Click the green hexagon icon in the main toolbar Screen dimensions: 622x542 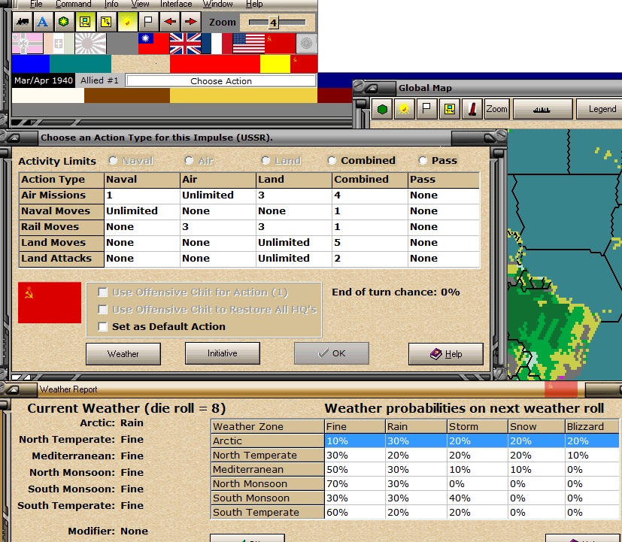63,22
